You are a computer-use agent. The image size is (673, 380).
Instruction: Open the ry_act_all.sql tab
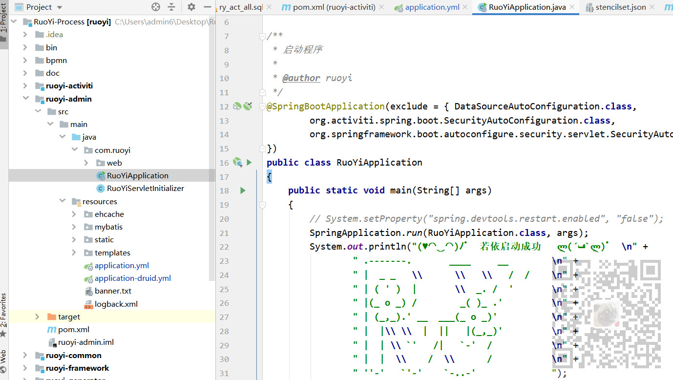(x=241, y=7)
